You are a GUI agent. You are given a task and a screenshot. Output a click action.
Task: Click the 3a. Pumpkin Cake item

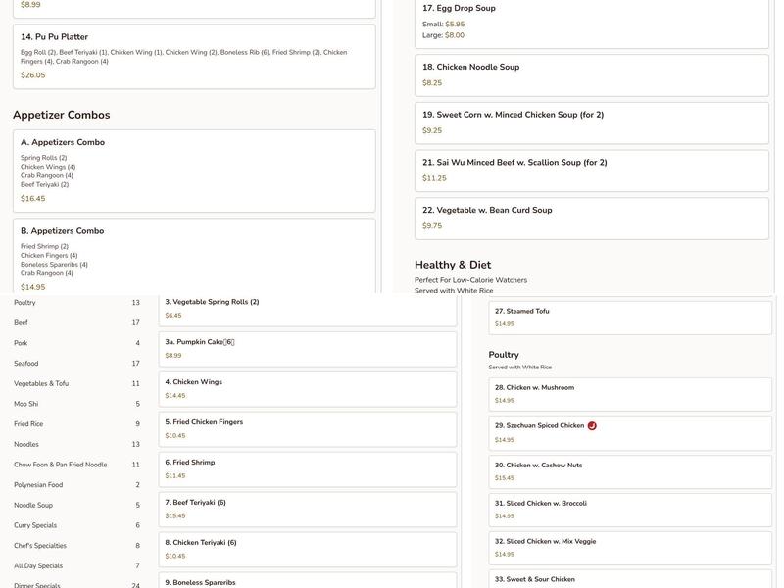point(308,349)
